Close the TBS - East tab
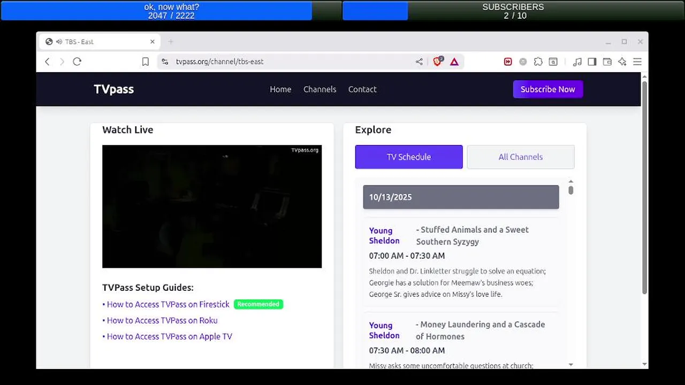685x385 pixels. (153, 42)
